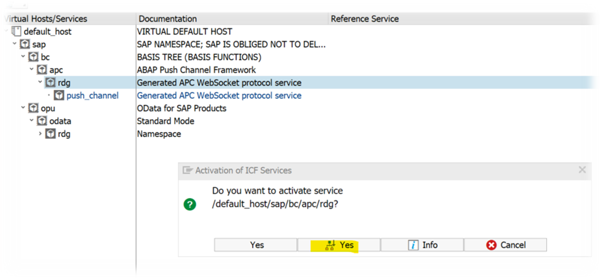This screenshot has width=602, height=280.
Task: Click the push_channel service icon
Action: pyautogui.click(x=59, y=96)
